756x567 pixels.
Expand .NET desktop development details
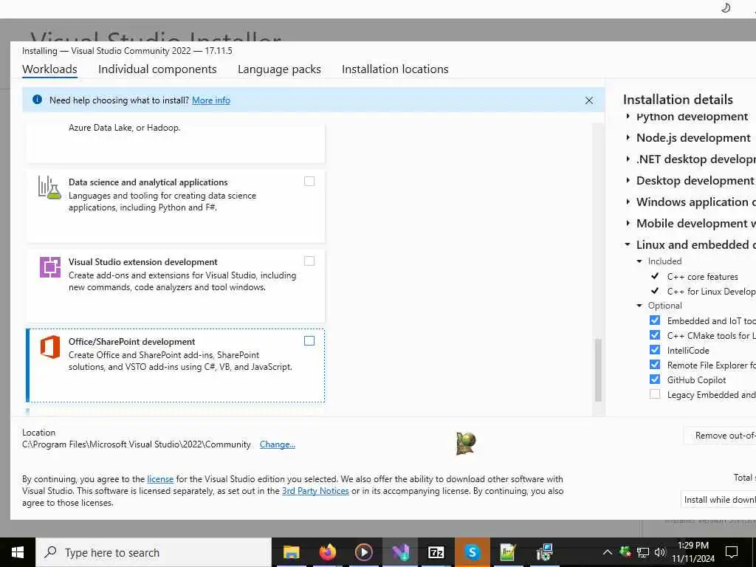628,159
